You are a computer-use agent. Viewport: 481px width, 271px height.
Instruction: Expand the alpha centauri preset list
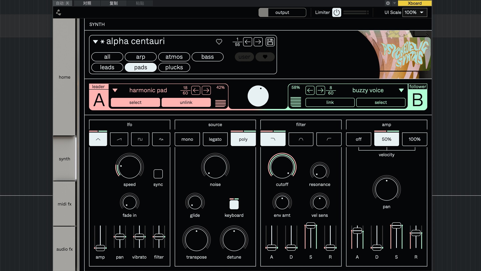pos(95,42)
